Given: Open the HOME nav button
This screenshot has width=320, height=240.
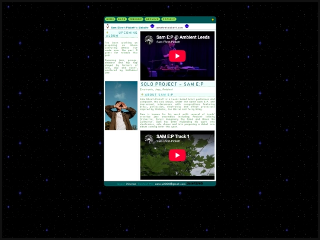Looking at the screenshot, I should pos(110,19).
